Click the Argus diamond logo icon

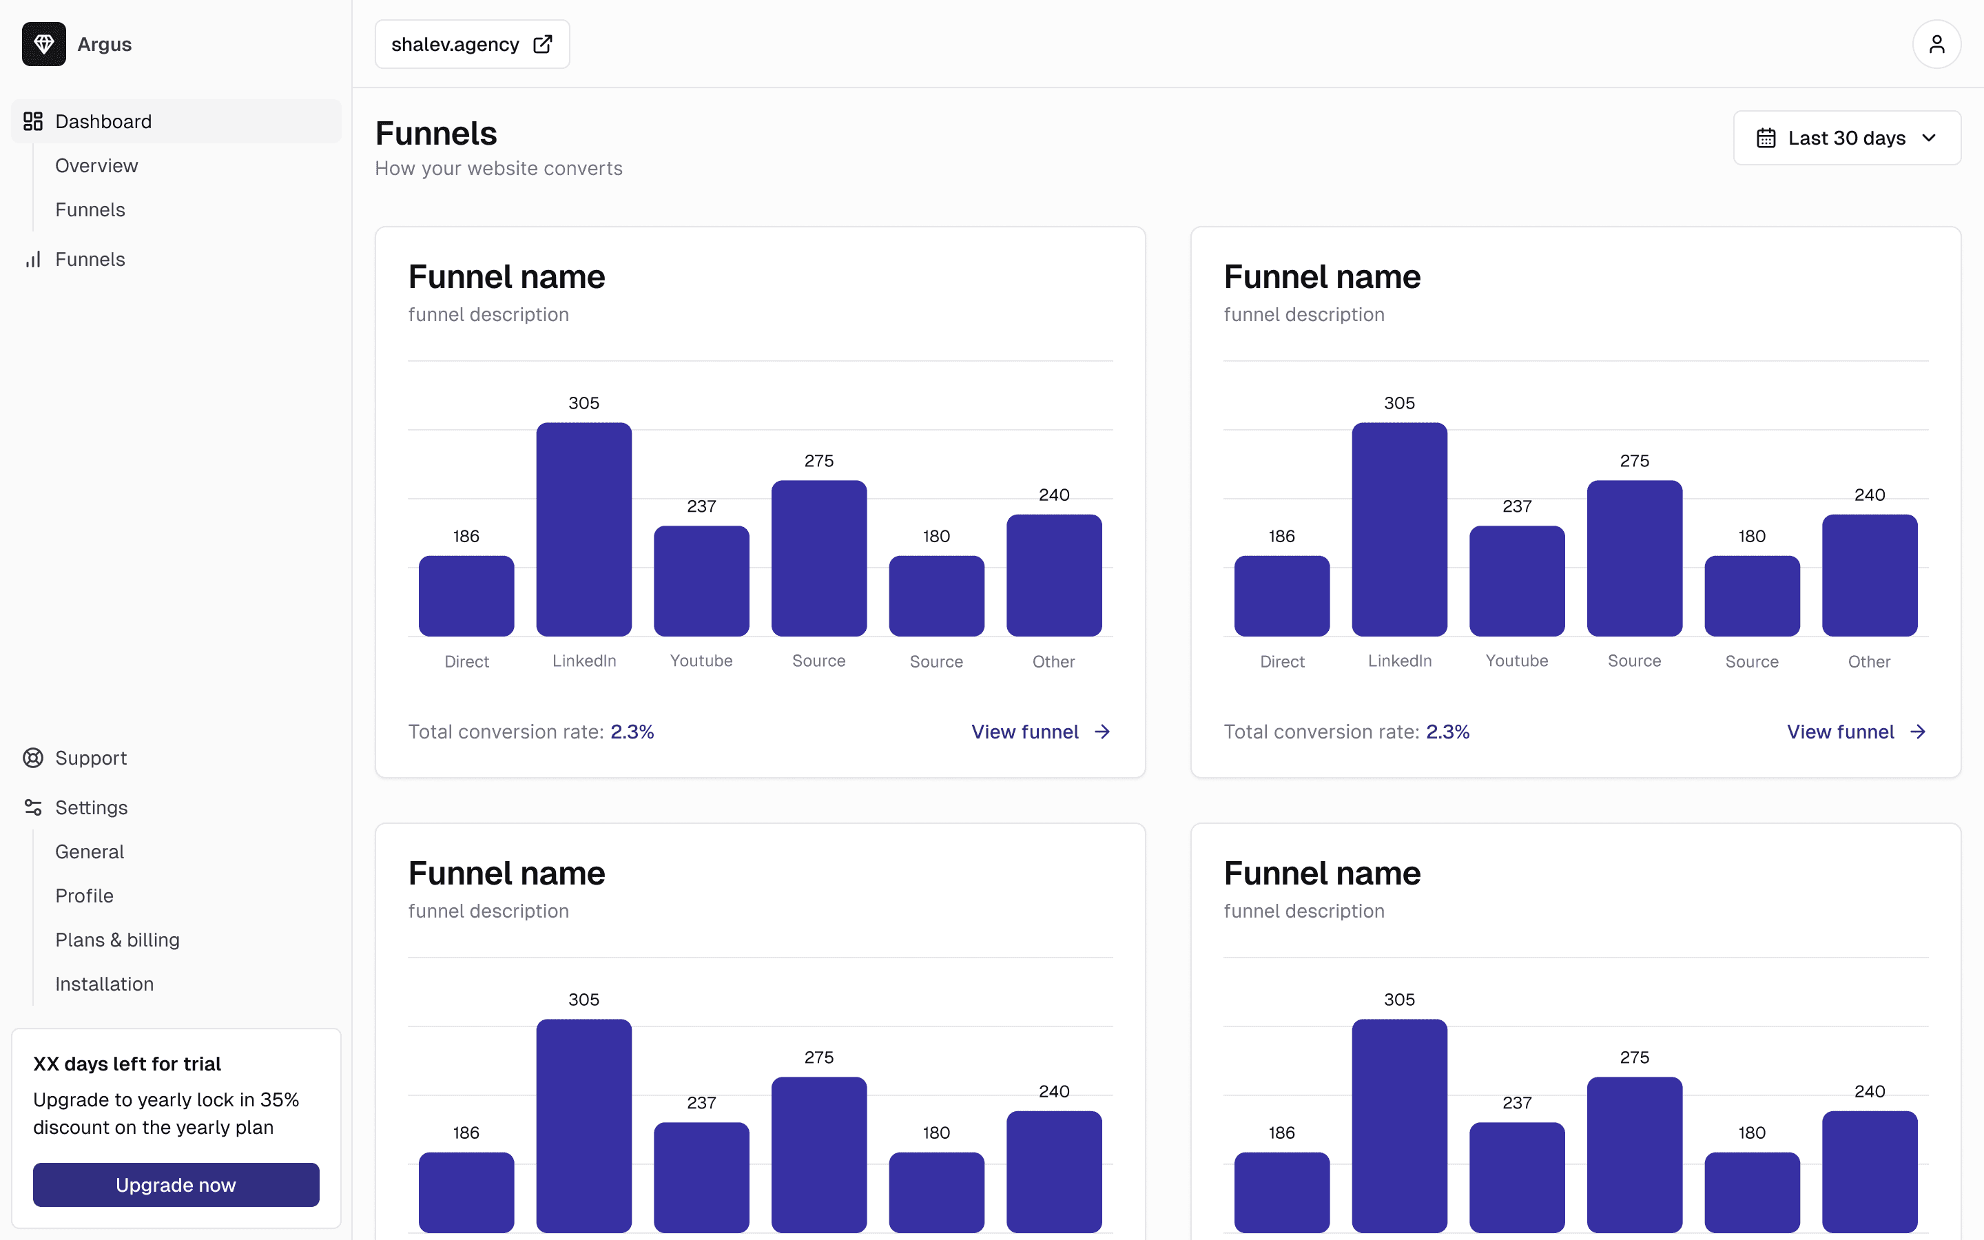pos(43,44)
